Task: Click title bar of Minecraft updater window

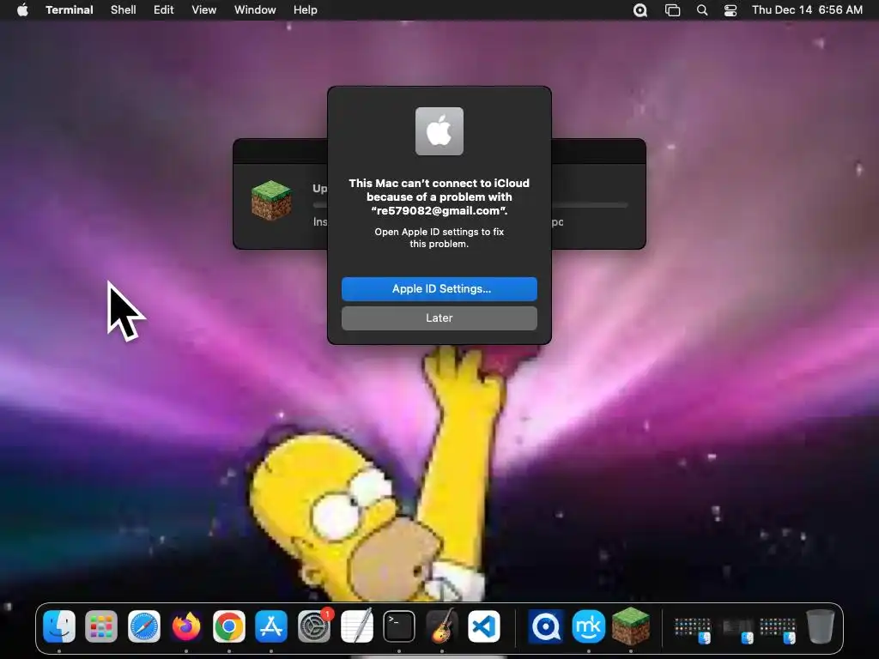Action: [281, 151]
